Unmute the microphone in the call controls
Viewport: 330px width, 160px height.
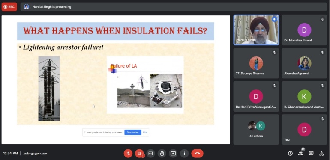tap(128, 154)
